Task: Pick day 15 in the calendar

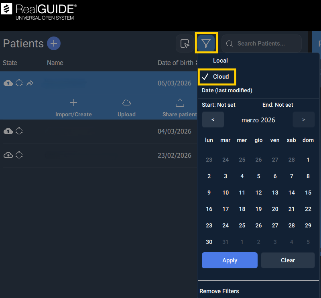Action: (x=308, y=193)
